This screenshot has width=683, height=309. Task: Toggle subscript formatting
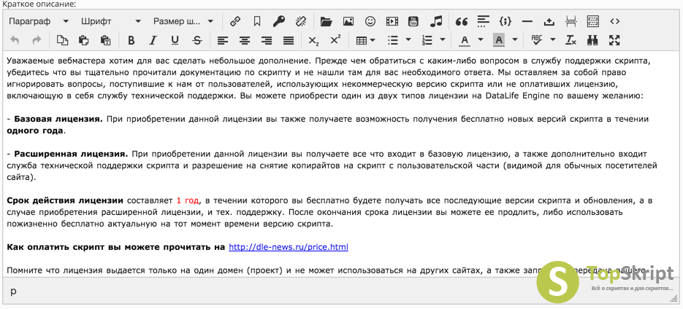[313, 40]
